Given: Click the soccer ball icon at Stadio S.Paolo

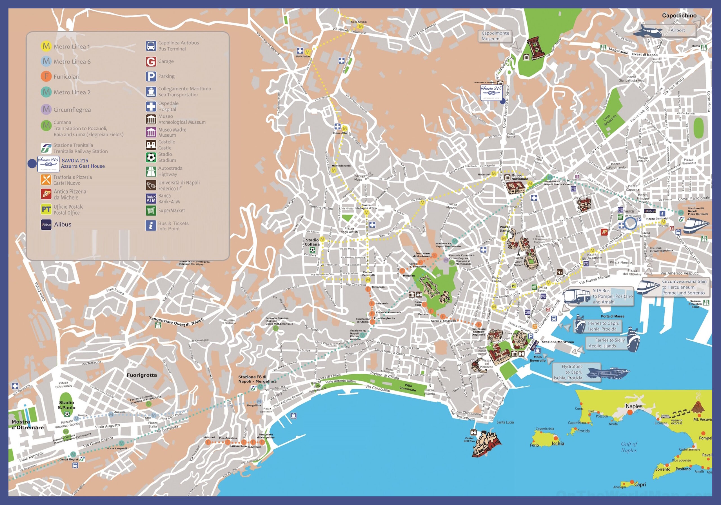Looking at the screenshot, I should [67, 414].
